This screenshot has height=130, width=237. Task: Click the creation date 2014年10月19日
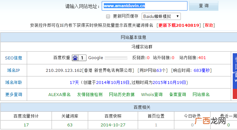(113, 83)
